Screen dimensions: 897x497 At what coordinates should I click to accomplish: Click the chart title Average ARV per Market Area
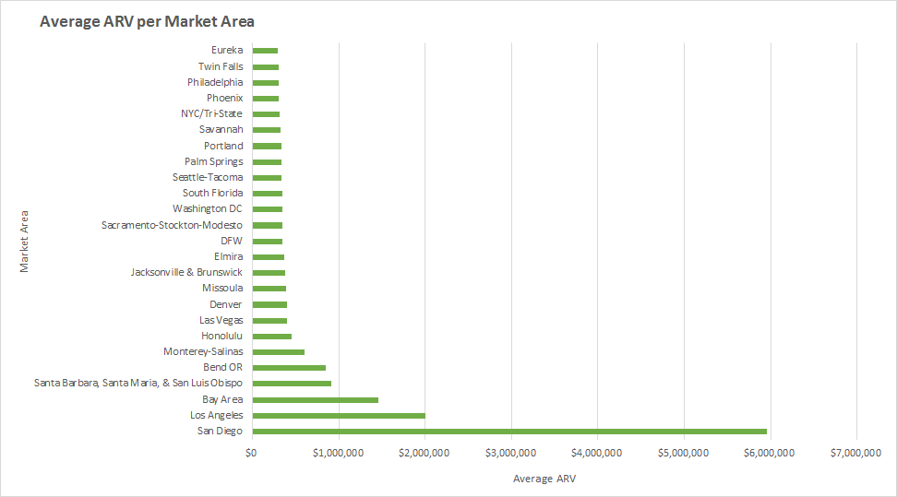pyautogui.click(x=147, y=20)
